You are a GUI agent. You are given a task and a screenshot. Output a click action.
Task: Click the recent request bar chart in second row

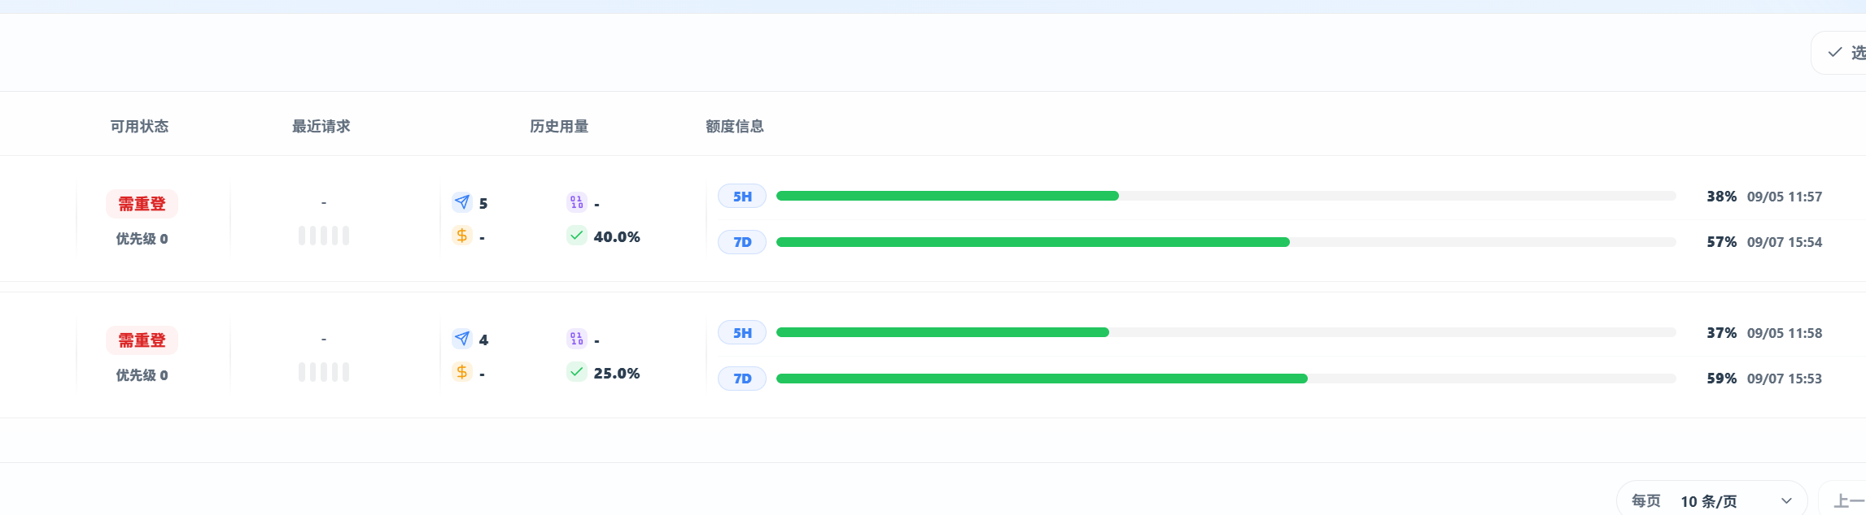[324, 372]
